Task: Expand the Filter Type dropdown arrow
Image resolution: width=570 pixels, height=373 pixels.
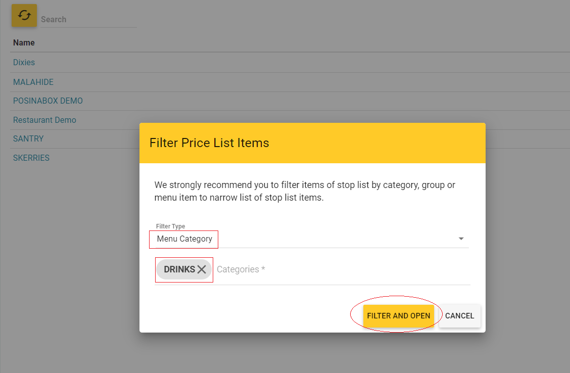Action: [x=461, y=239]
